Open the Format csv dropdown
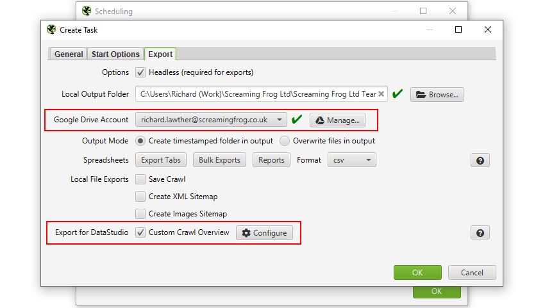This screenshot has height=308, width=545. pyautogui.click(x=352, y=160)
